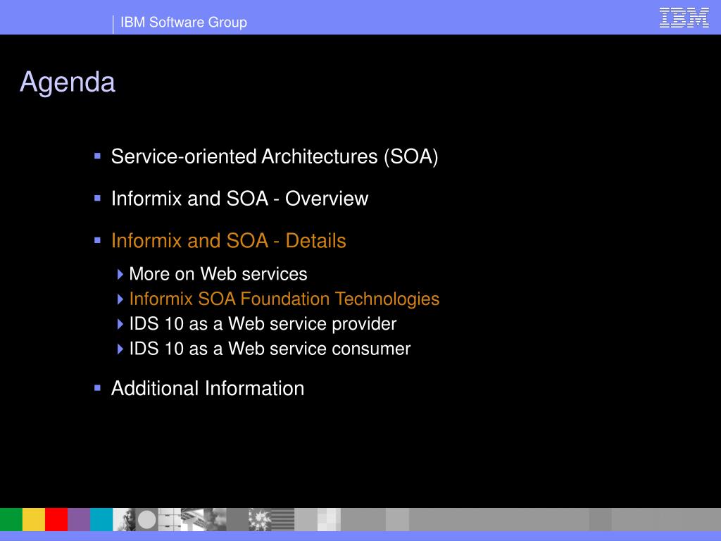Click the 'IBM Software Group' header text
The height and width of the screenshot is (541, 721).
click(x=184, y=22)
